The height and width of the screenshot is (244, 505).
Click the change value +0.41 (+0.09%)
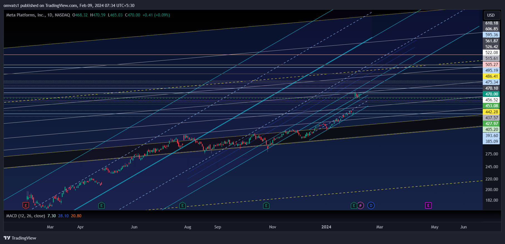(156, 15)
